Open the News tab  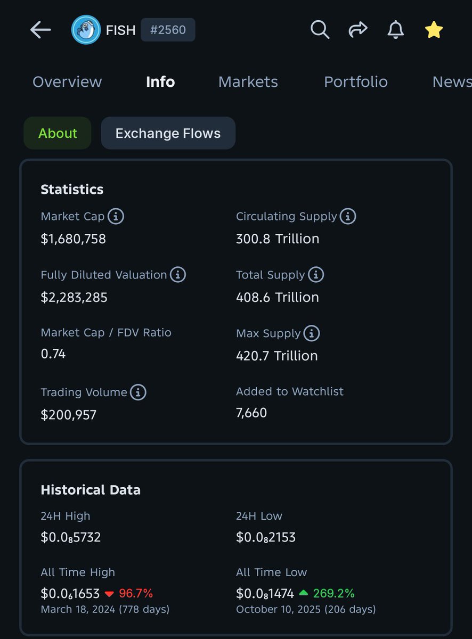pyautogui.click(x=452, y=81)
